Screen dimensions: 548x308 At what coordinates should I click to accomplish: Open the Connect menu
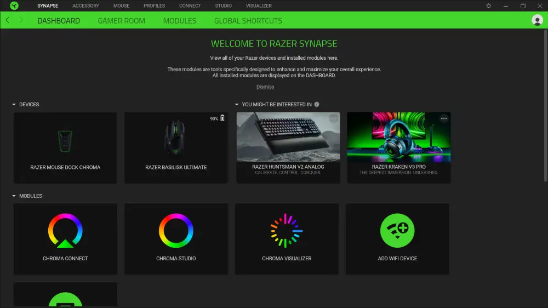pos(190,6)
